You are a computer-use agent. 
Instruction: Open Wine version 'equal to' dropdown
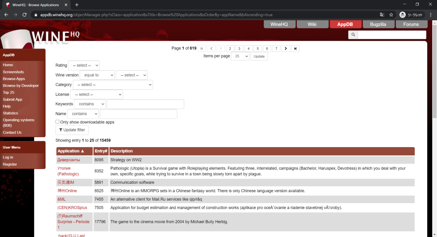click(97, 75)
